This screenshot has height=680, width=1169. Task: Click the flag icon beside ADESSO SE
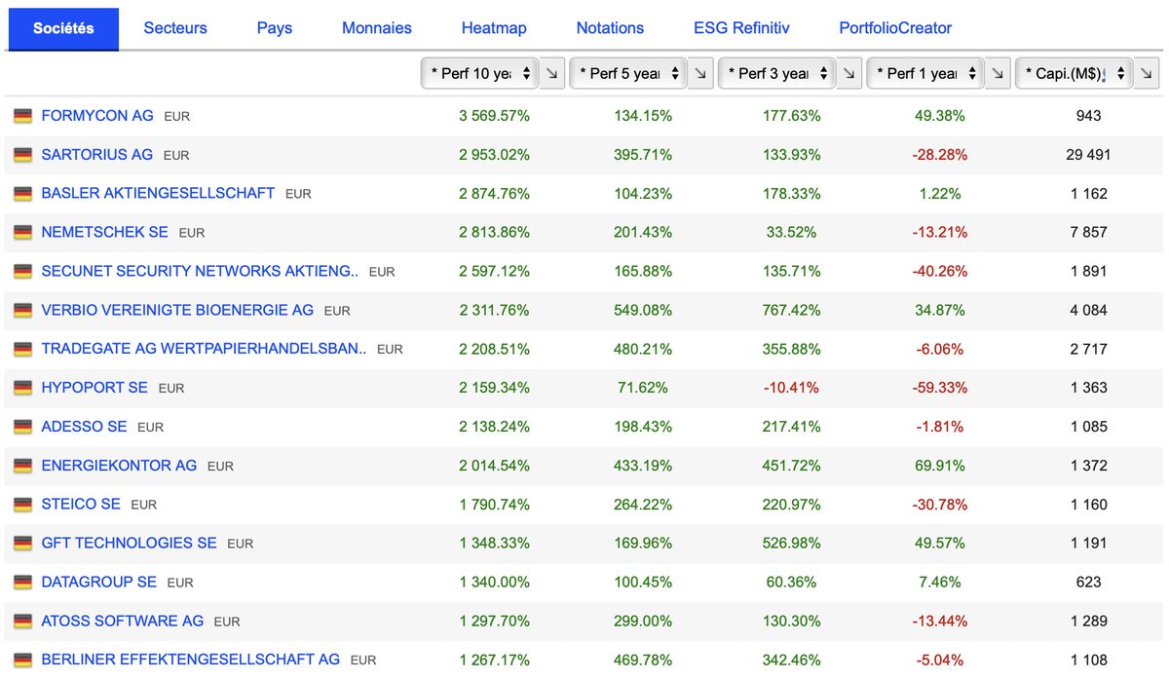22,427
